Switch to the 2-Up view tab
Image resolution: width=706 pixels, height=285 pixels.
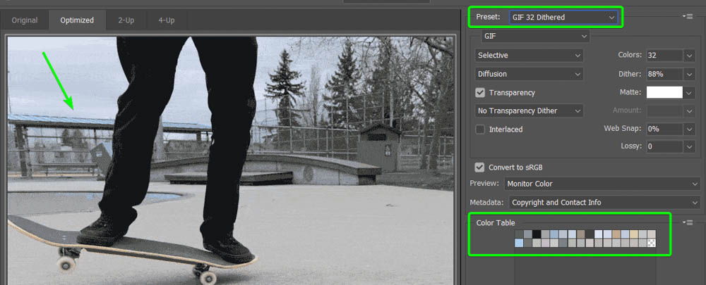click(x=126, y=20)
